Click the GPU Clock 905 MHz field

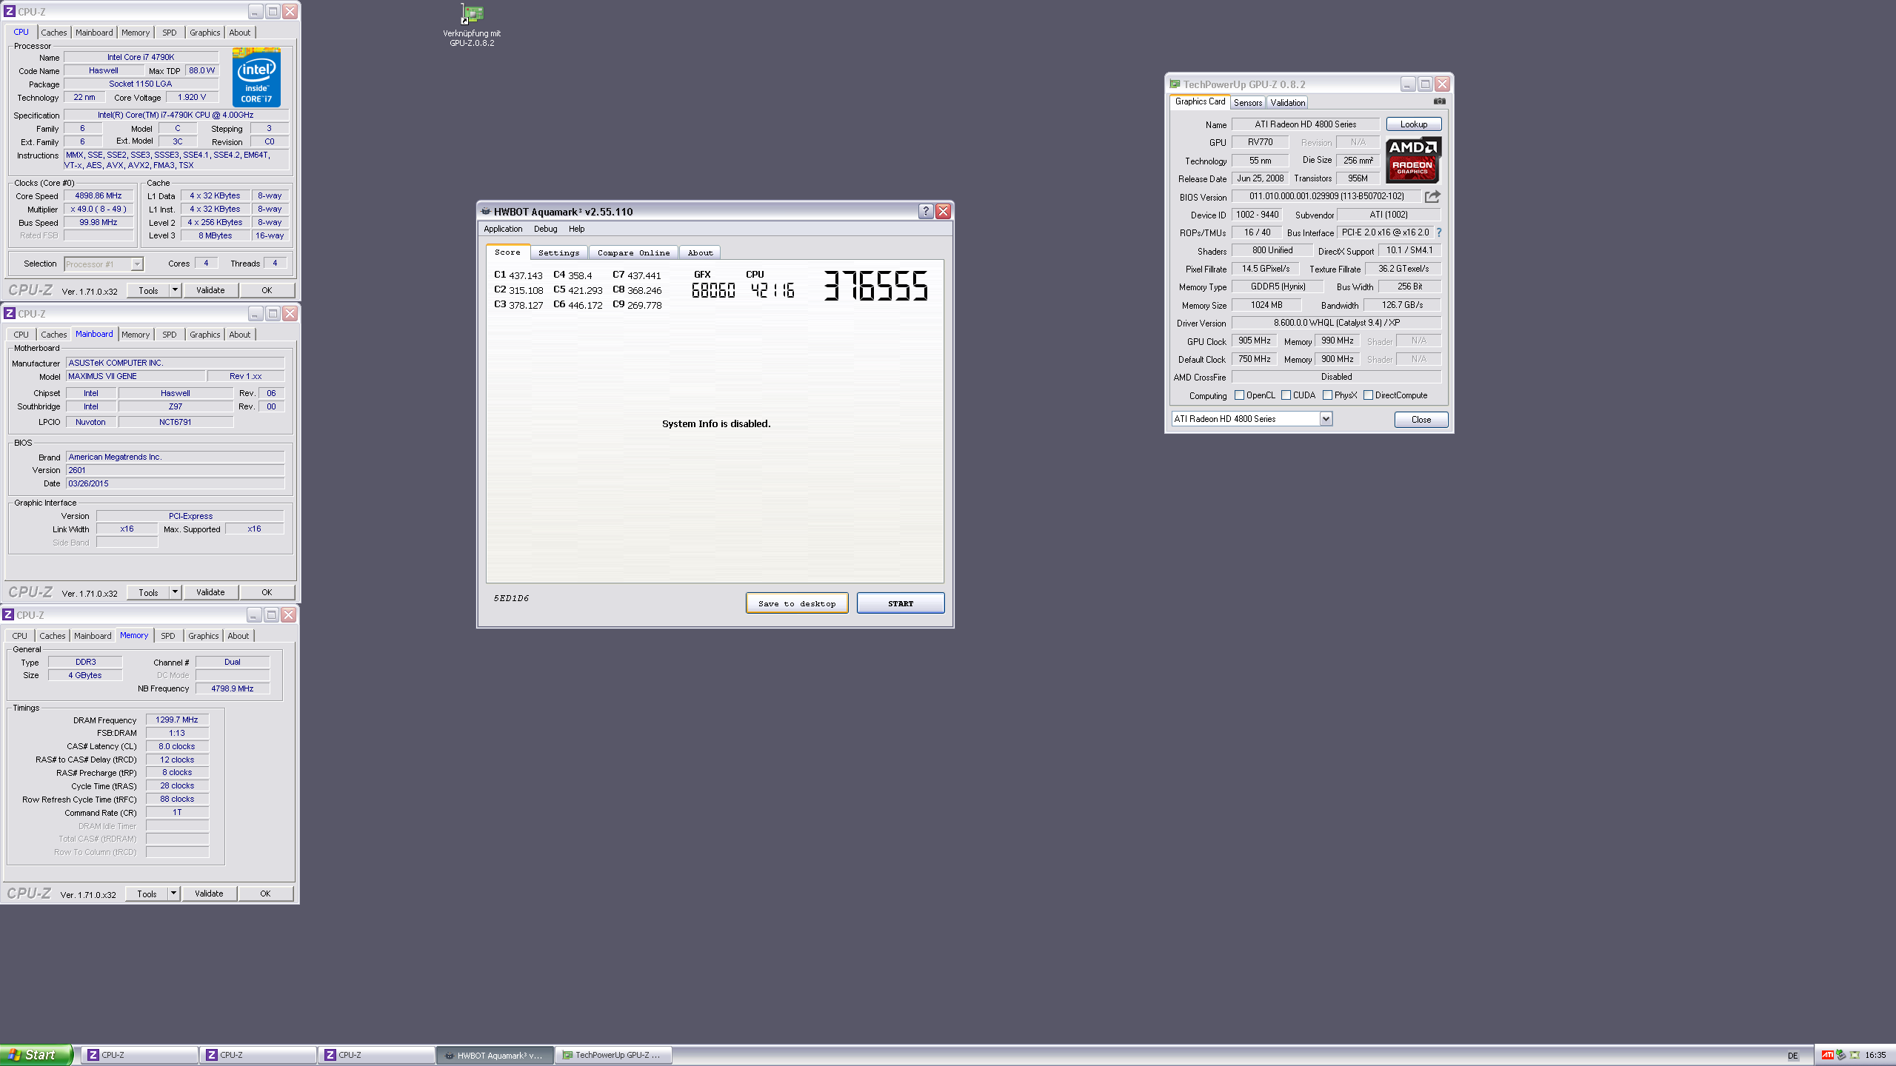point(1255,341)
